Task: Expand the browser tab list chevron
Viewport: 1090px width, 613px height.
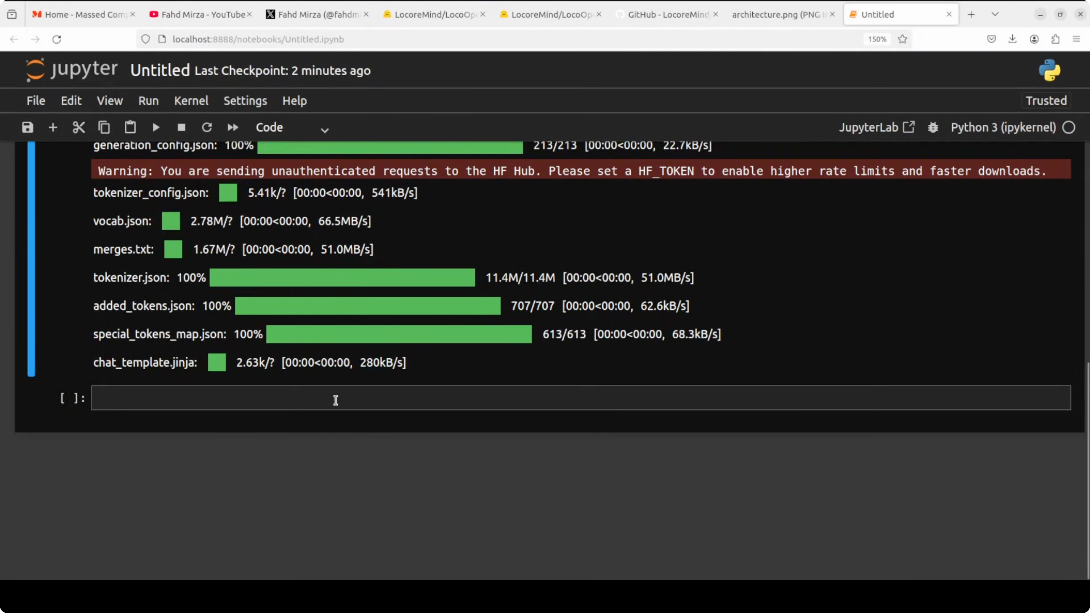Action: click(x=995, y=15)
